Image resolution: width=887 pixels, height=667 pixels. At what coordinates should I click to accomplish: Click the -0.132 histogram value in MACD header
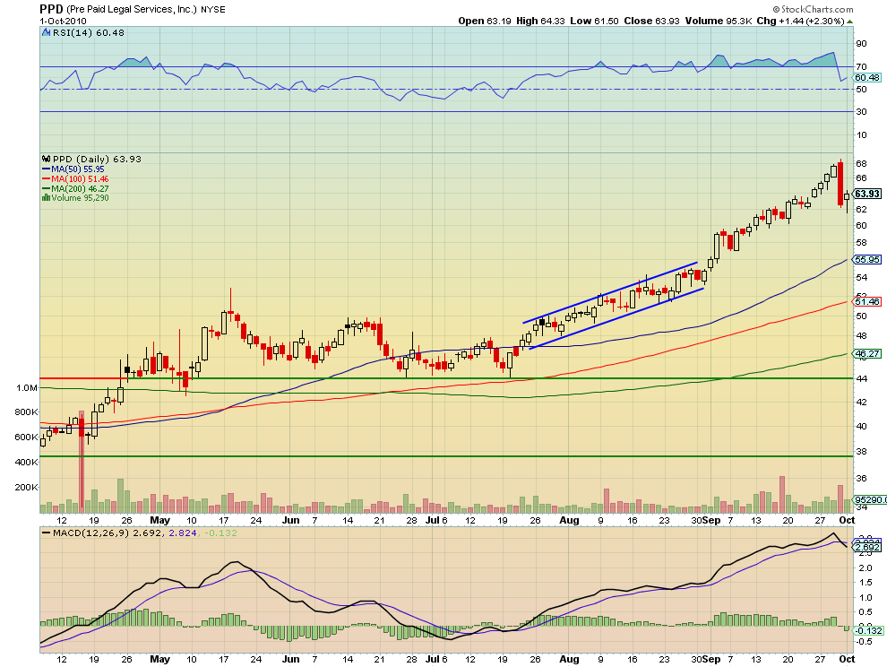click(x=220, y=533)
